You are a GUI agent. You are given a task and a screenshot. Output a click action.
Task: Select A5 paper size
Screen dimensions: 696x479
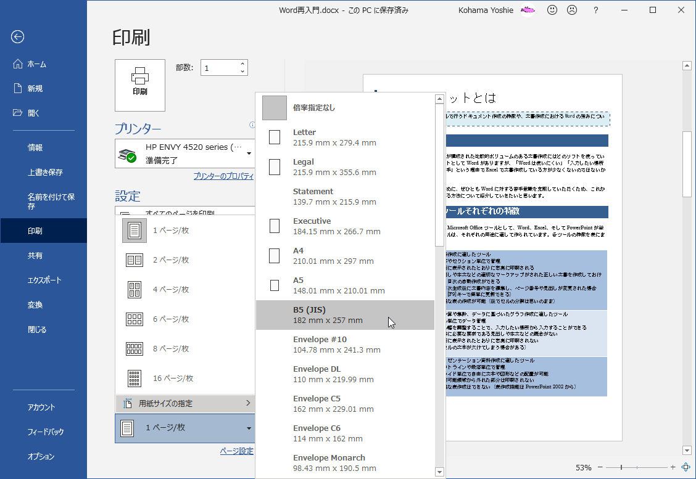pos(346,285)
